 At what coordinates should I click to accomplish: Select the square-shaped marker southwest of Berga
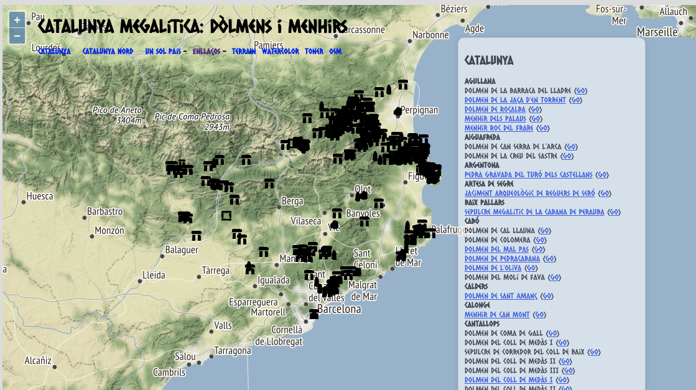226,216
